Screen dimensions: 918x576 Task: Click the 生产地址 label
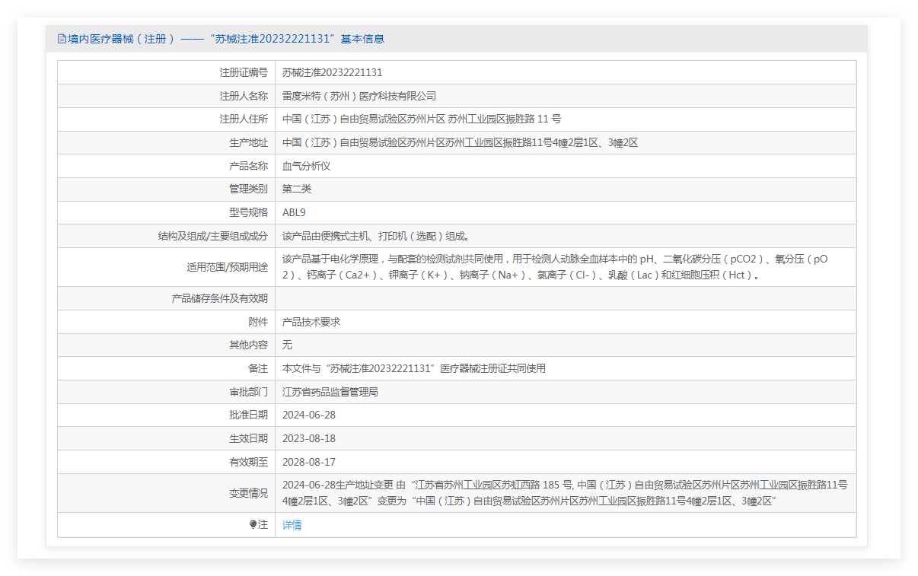pyautogui.click(x=249, y=143)
